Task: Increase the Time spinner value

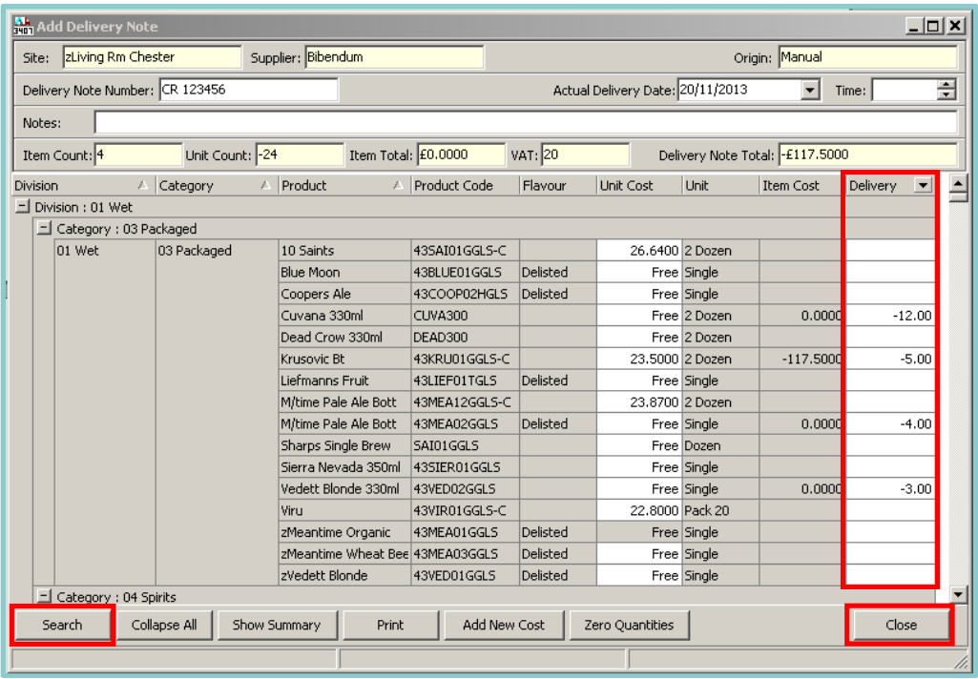Action: click(947, 85)
